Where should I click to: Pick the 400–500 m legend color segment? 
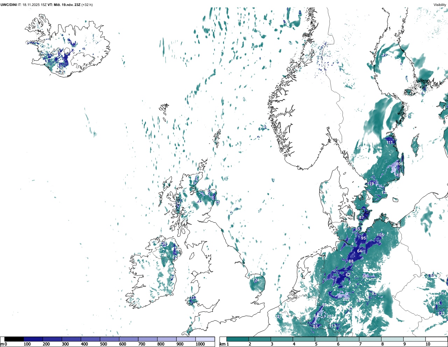click(91, 339)
